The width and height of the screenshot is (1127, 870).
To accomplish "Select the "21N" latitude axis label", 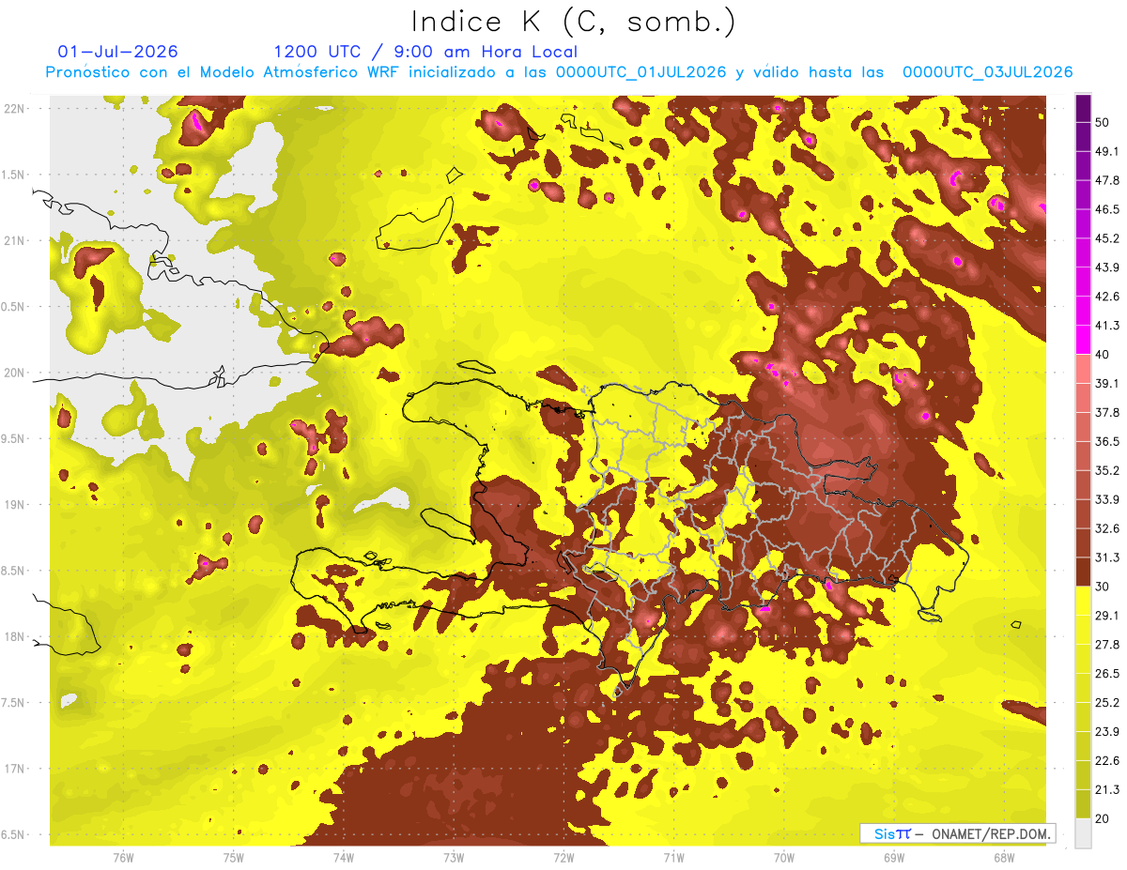I will [14, 240].
